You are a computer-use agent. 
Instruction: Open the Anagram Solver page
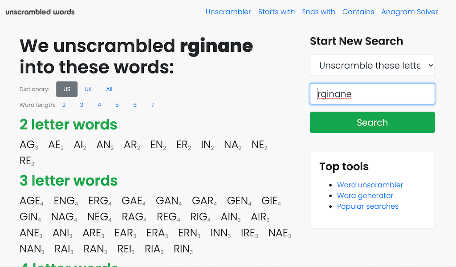[x=409, y=12]
